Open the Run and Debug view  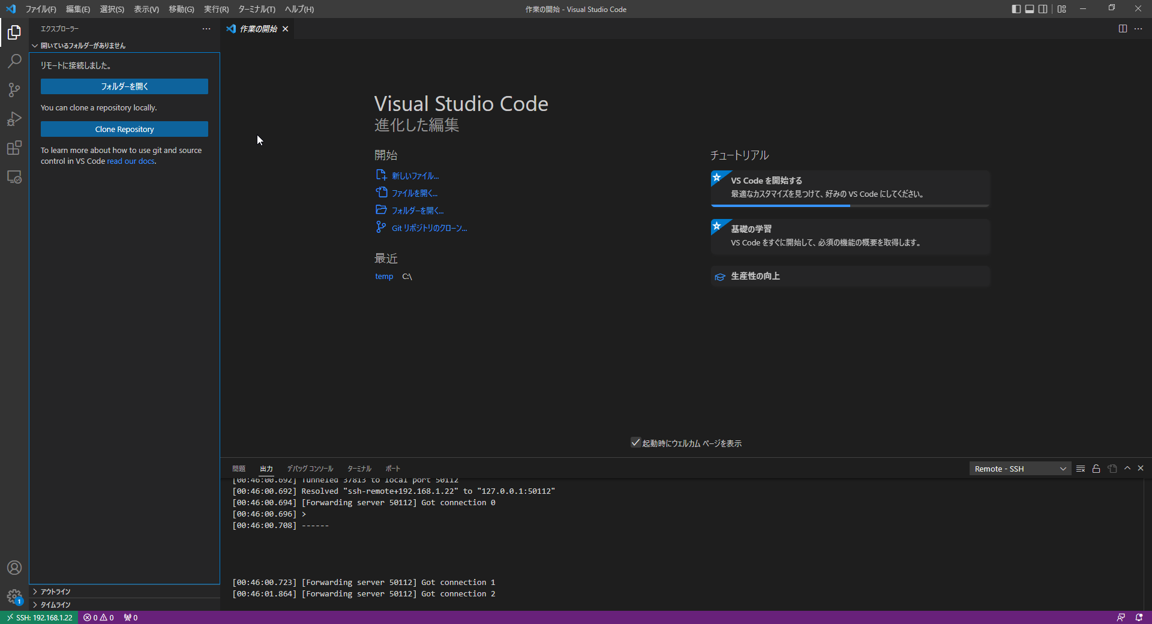point(14,119)
